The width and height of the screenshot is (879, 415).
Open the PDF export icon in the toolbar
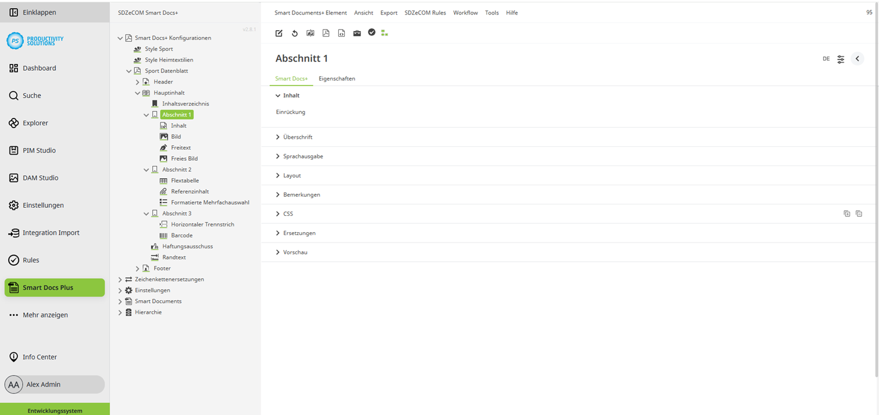[x=326, y=33]
